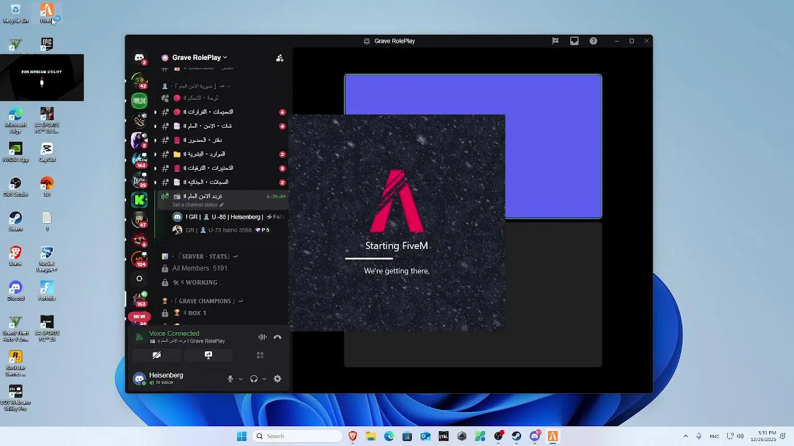Screen dimensions: 794x446
Task: Open headphones output device options chevron
Action: [264, 379]
